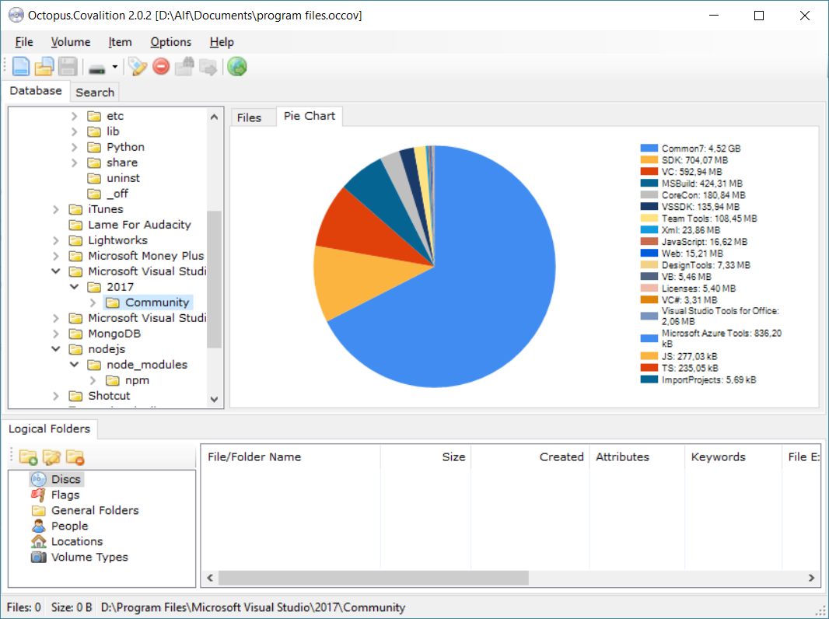Select the Lame For Audacity folder

click(139, 225)
